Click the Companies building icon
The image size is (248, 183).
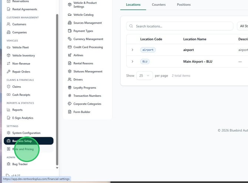pos(9,32)
